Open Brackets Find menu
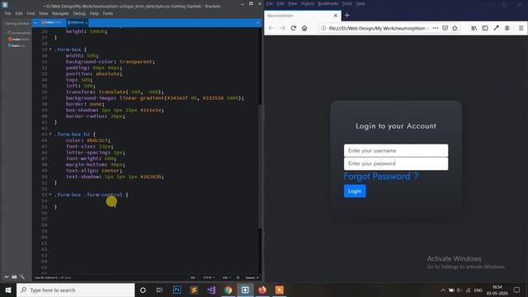This screenshot has width=528, height=297. (31, 13)
